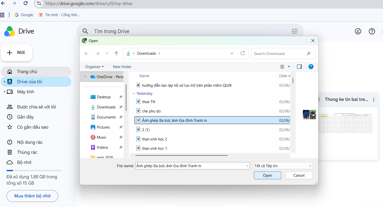Expand the breadcrumb arrow after Downloads
The height and width of the screenshot is (207, 383).
pos(159,53)
